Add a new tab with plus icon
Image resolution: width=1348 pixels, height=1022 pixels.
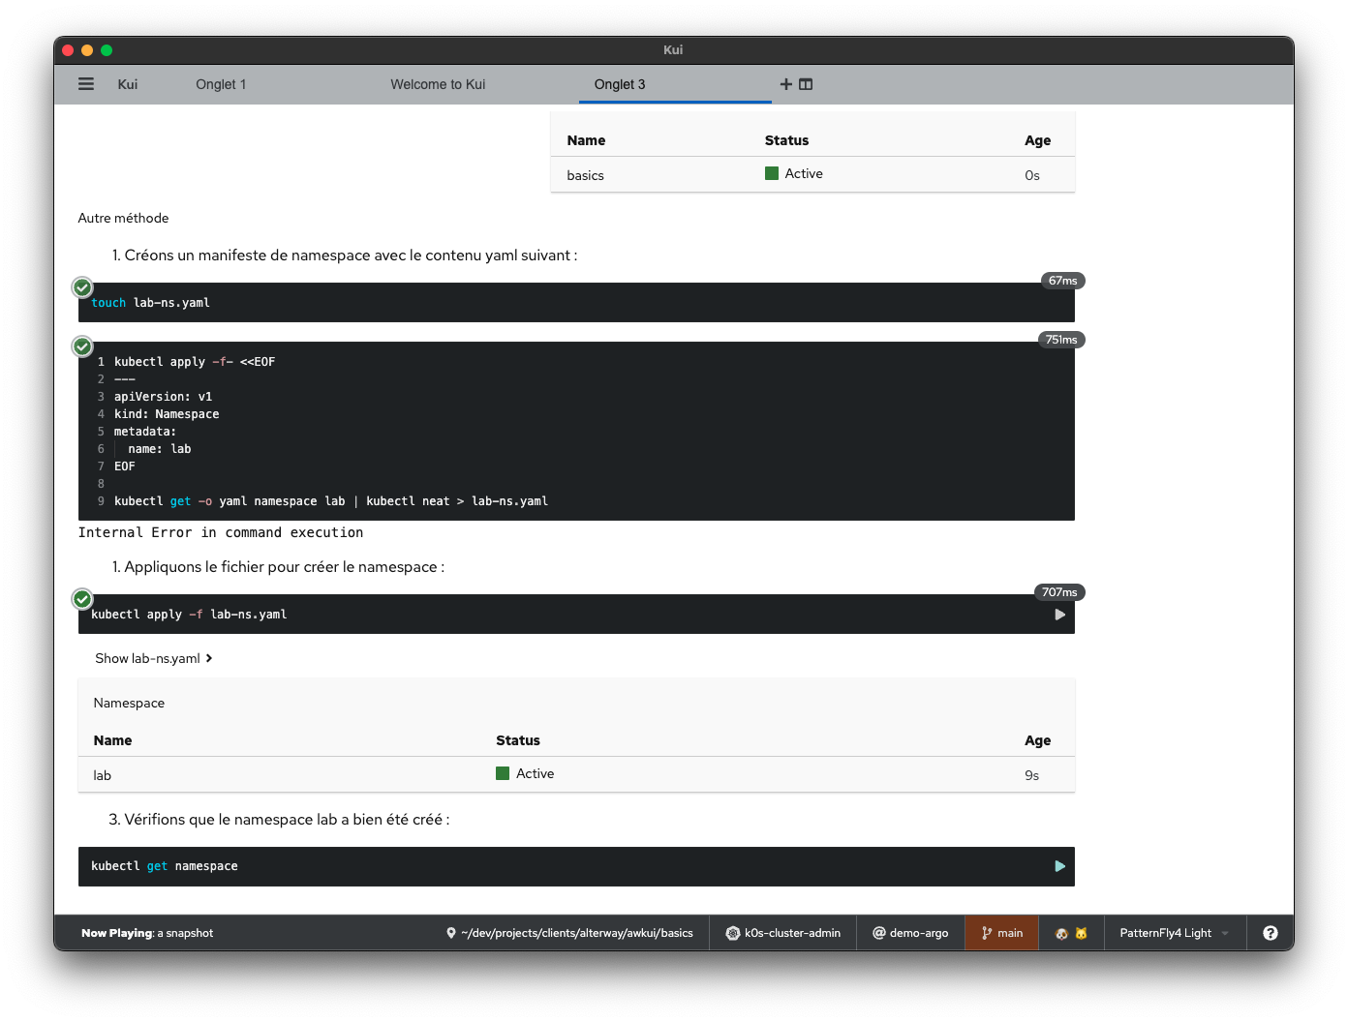[786, 84]
